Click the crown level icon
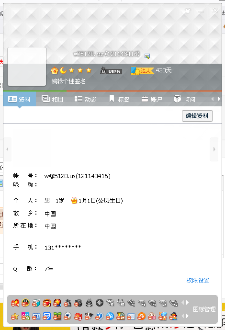Viewport: 225px width, 330px height. (x=55, y=70)
